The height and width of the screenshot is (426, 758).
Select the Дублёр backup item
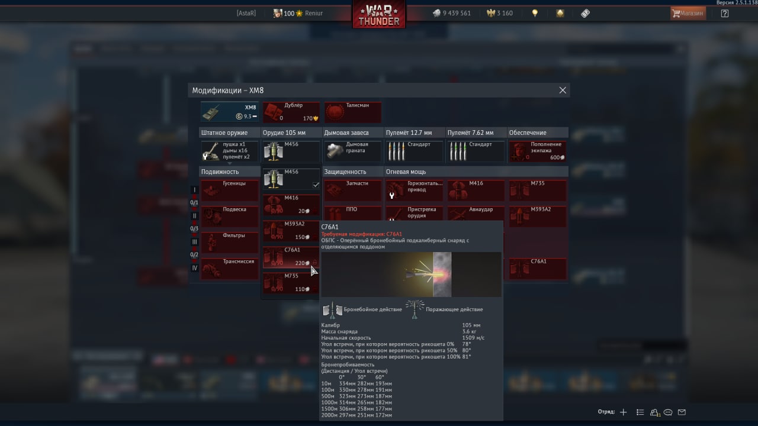[291, 112]
